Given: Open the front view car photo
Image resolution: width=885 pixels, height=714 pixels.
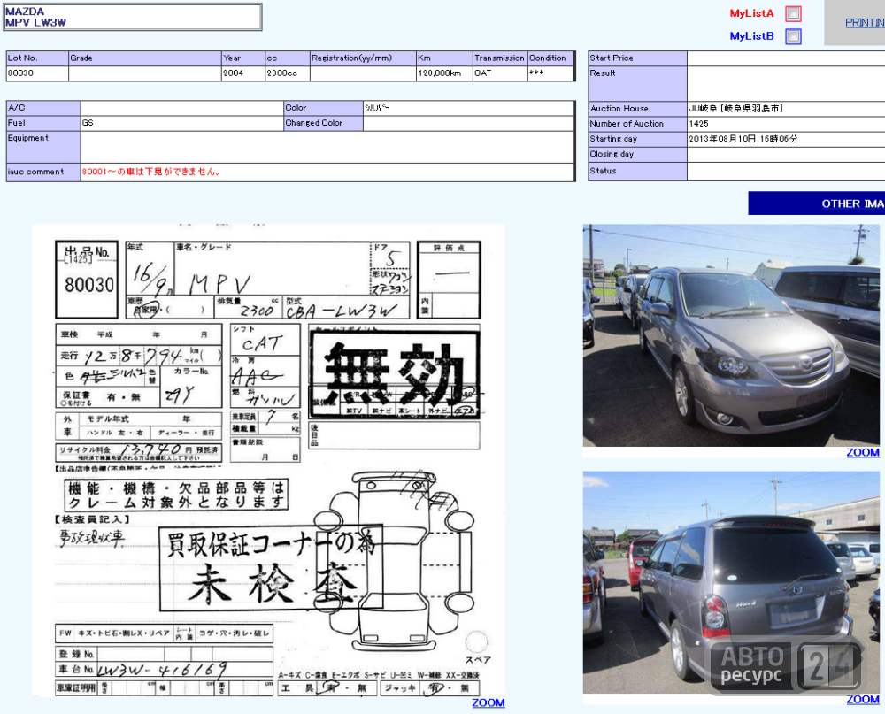Looking at the screenshot, I should 731,336.
